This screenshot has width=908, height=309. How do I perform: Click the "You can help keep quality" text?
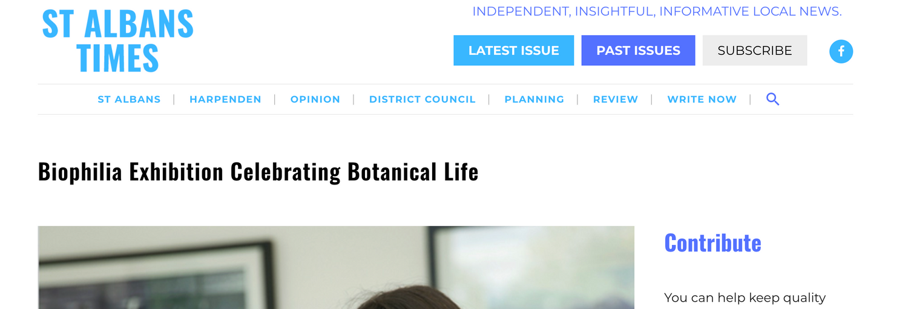point(745,298)
